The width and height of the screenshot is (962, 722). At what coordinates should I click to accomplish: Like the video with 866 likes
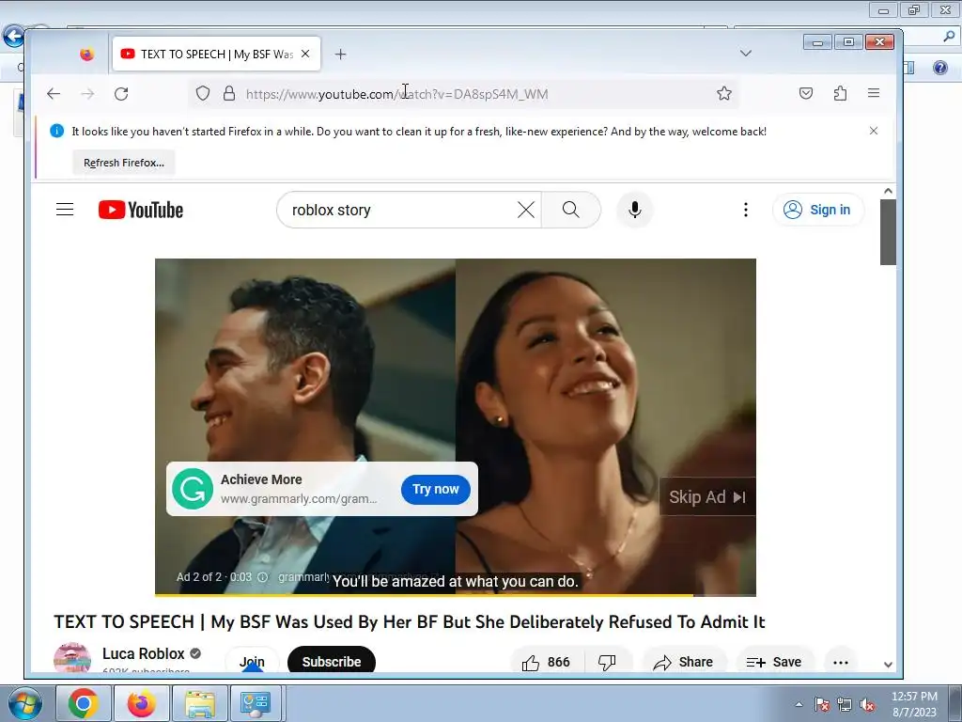point(546,662)
